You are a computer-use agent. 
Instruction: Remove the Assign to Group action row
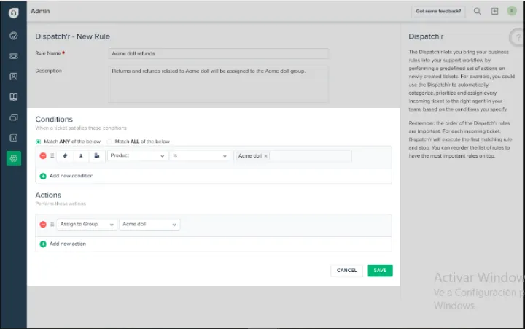[x=43, y=225]
